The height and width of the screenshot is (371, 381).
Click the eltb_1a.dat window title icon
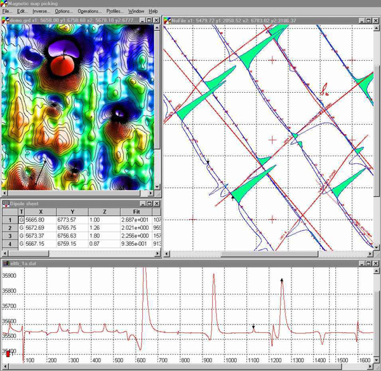(6, 262)
